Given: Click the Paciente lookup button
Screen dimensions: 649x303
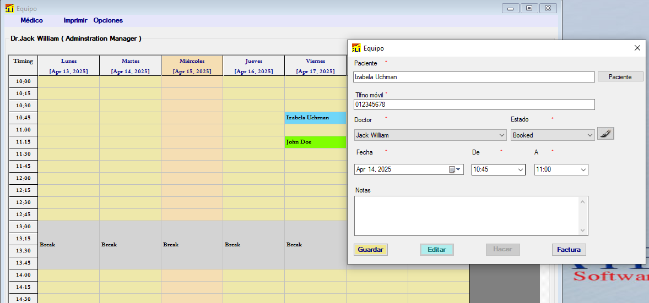Looking at the screenshot, I should [x=620, y=77].
